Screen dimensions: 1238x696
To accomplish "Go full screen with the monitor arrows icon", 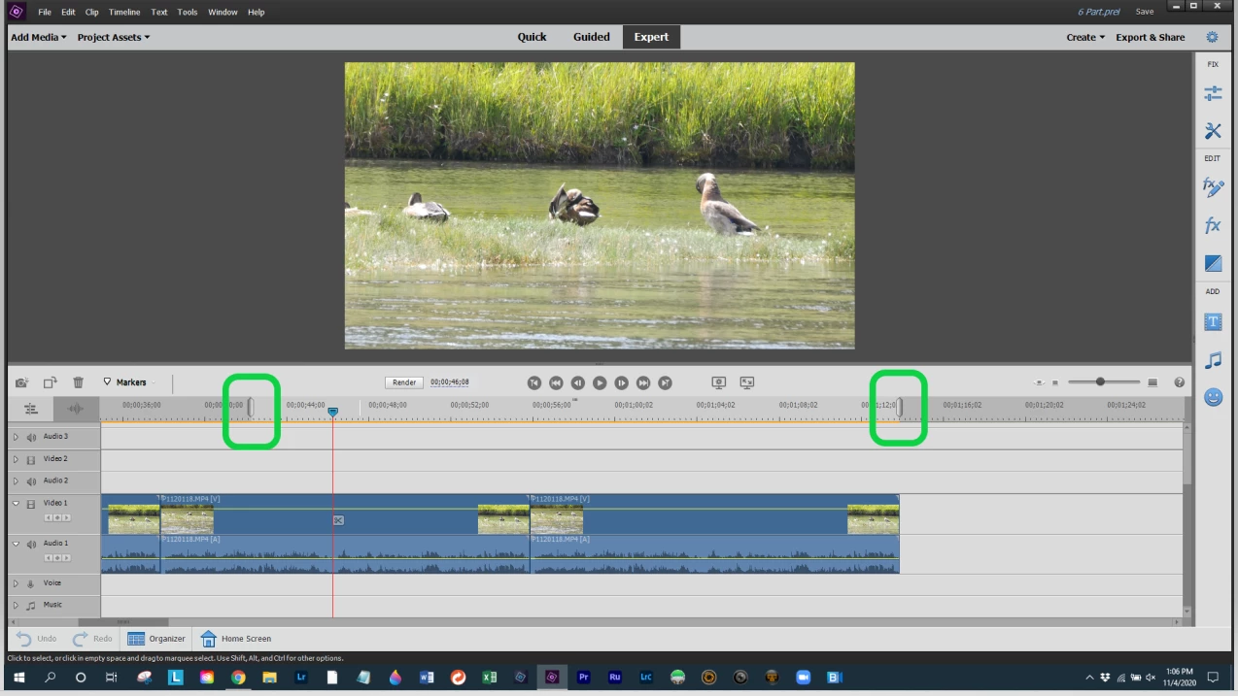I will click(747, 382).
